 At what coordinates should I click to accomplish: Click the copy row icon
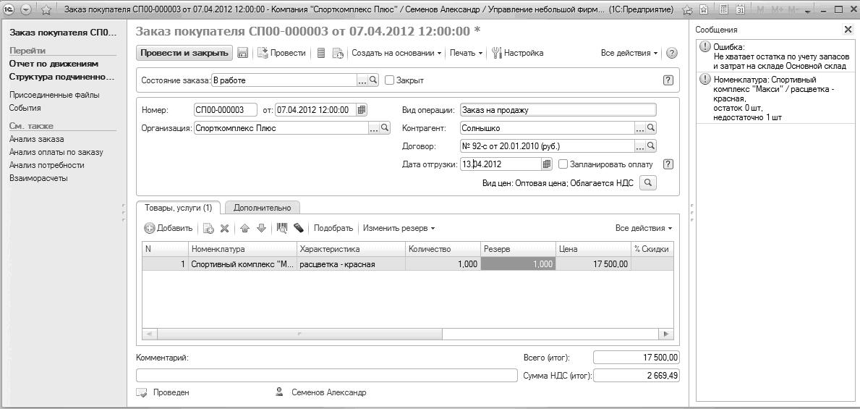(208, 228)
